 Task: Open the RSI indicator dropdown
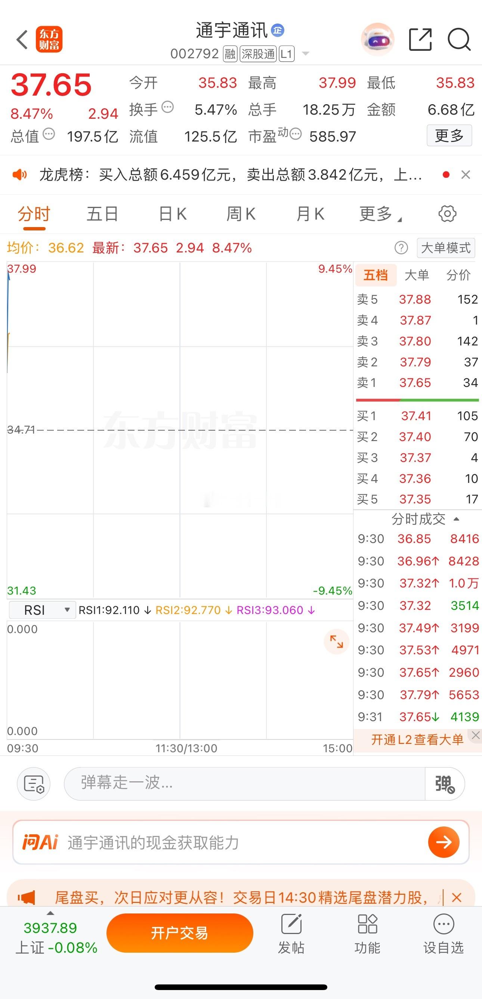(x=42, y=610)
